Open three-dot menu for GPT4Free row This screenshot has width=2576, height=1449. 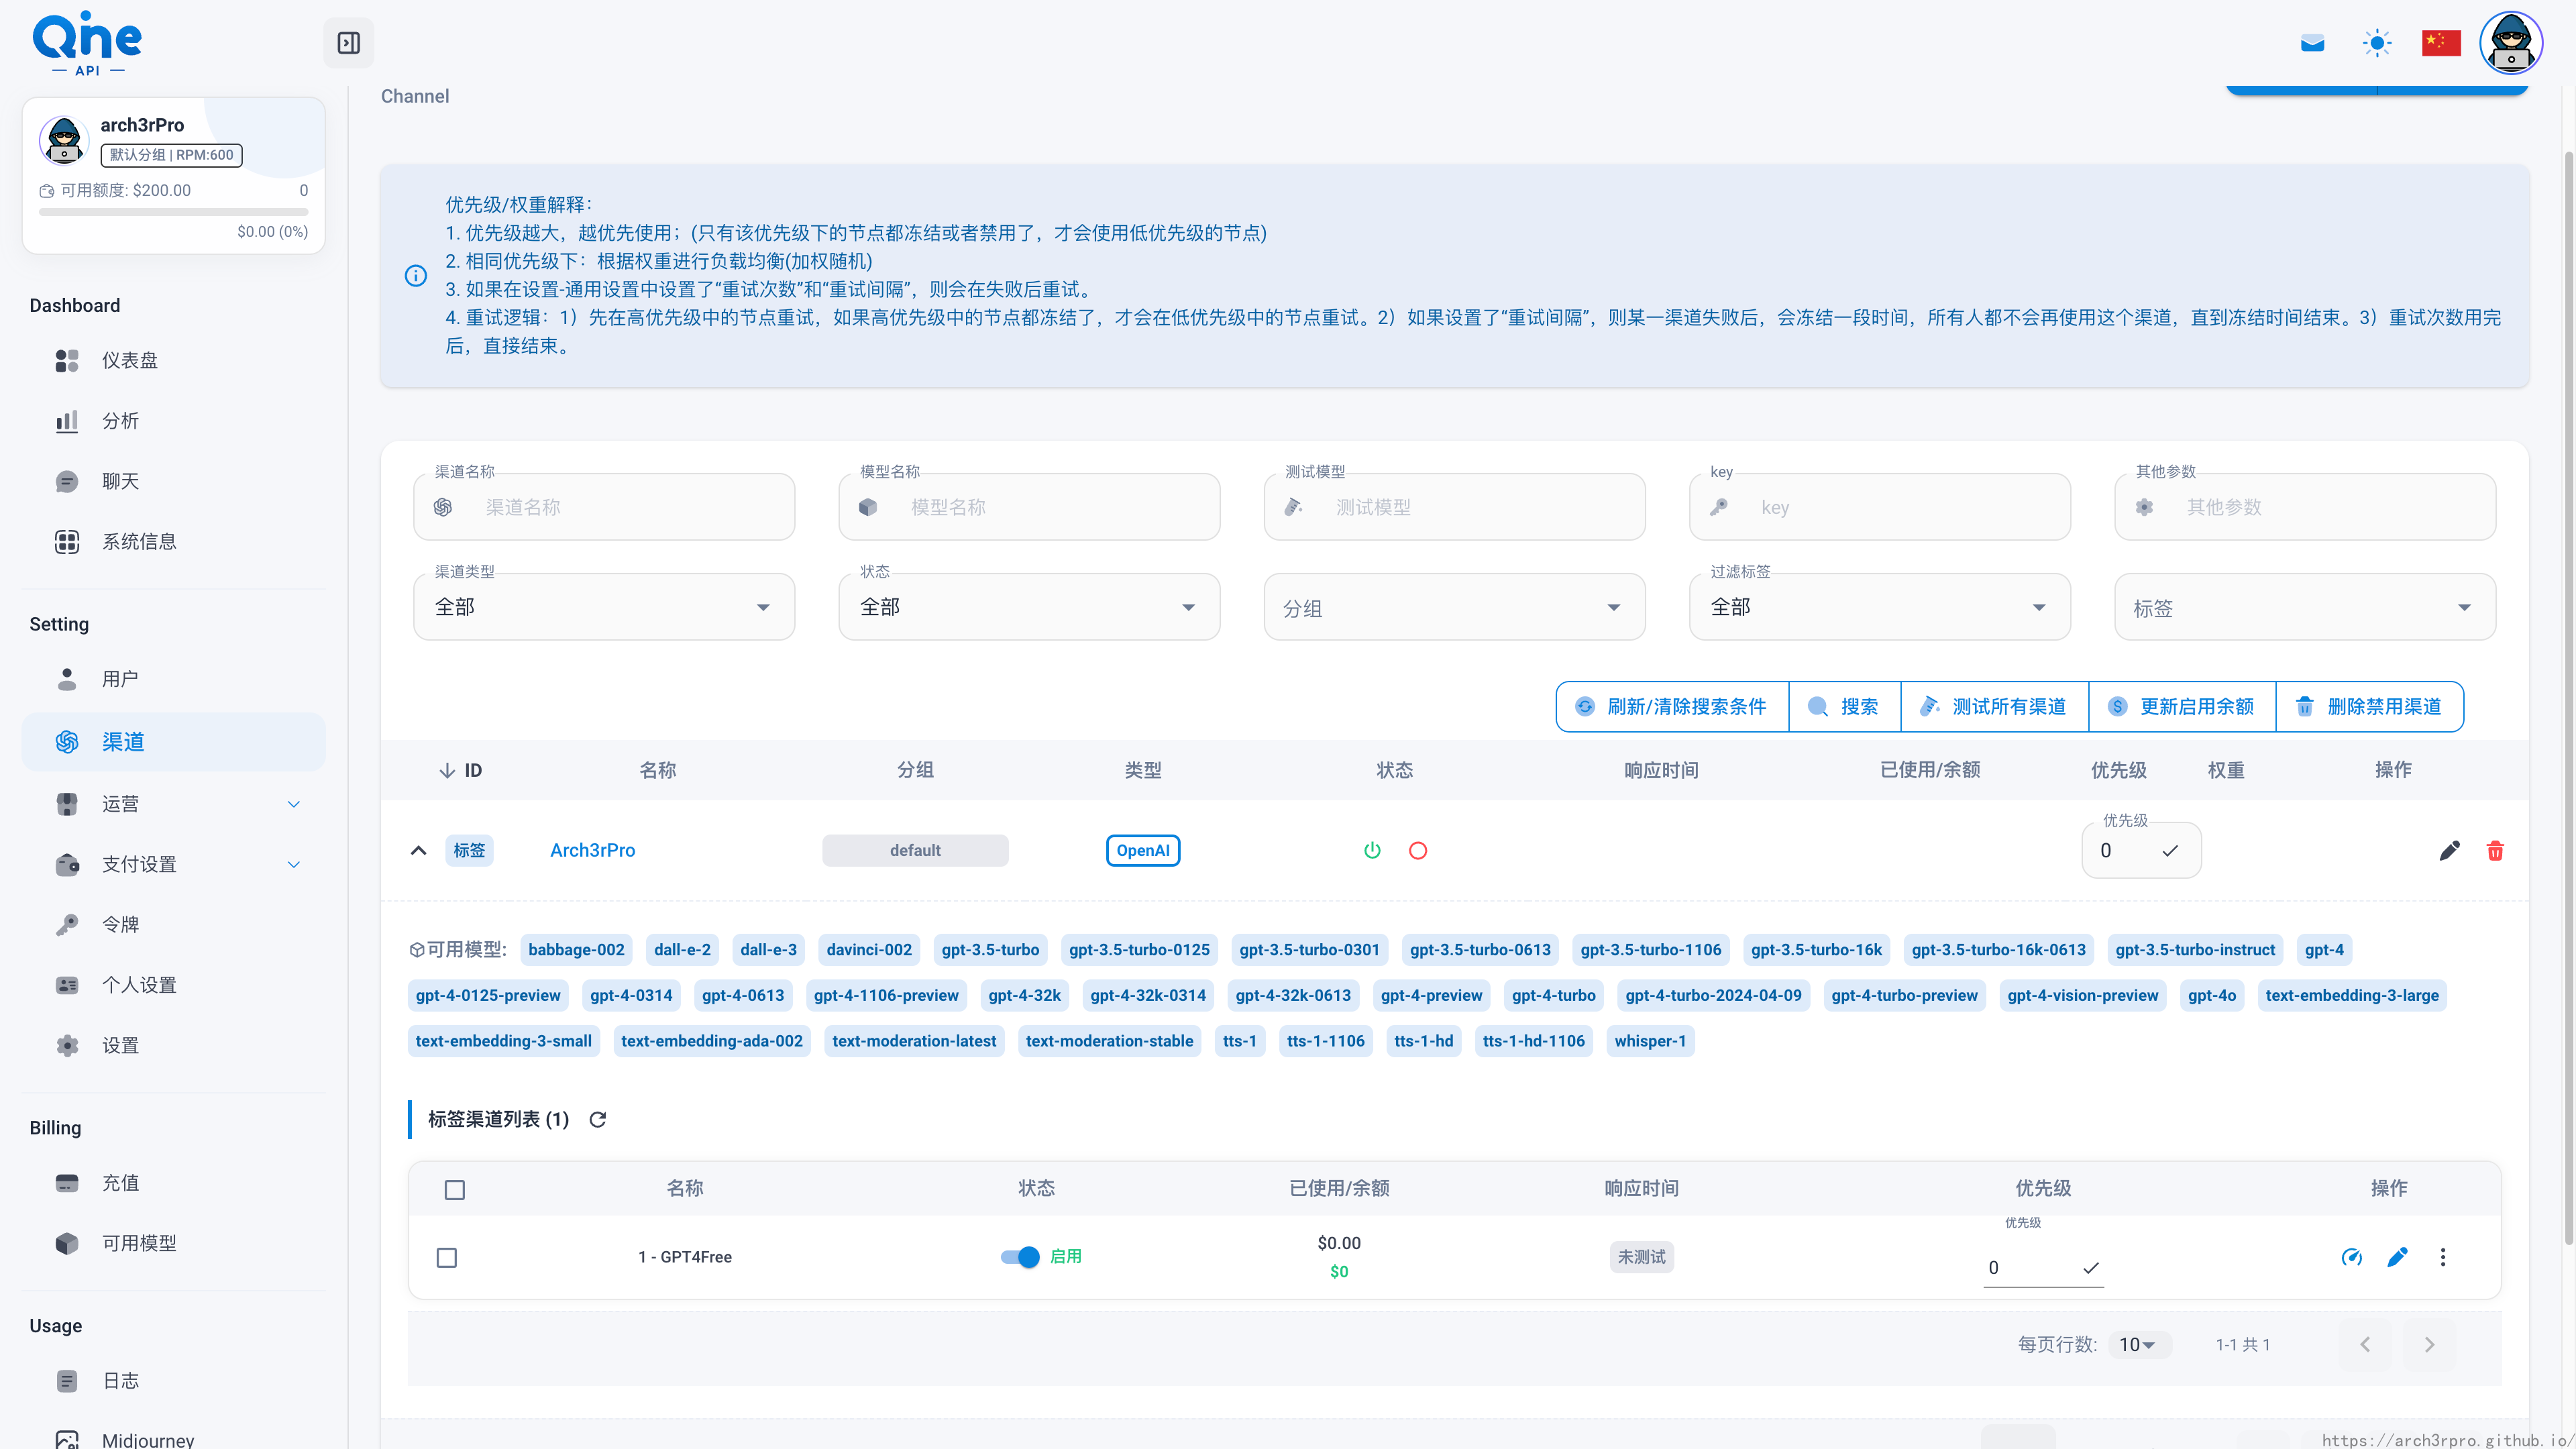pos(2443,1257)
